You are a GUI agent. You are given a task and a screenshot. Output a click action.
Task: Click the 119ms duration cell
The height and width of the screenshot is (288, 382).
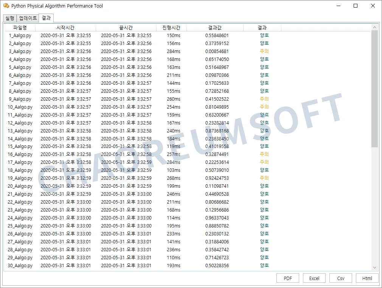174,146
